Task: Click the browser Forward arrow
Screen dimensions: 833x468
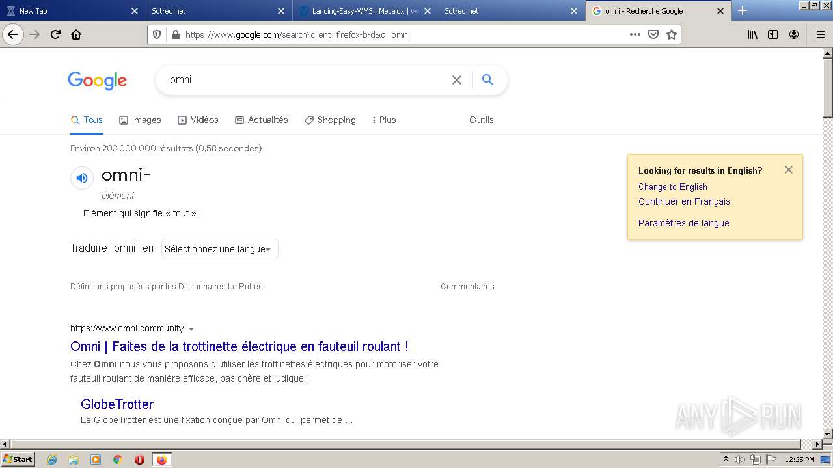Action: (35, 34)
